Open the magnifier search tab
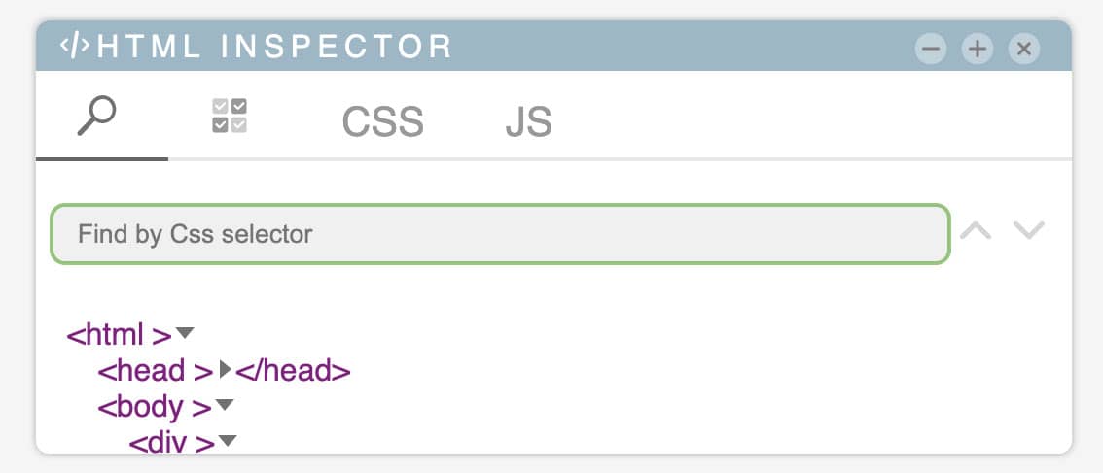 [x=96, y=116]
